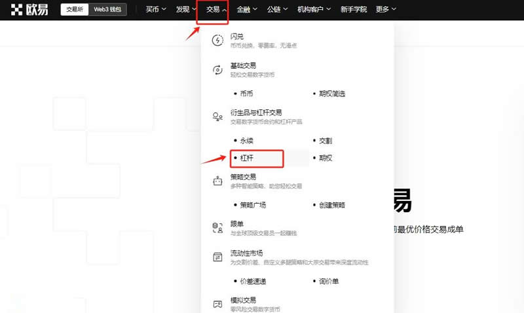Click the 基础交易 circular arrows icon
The height and width of the screenshot is (313, 524).
tap(217, 69)
